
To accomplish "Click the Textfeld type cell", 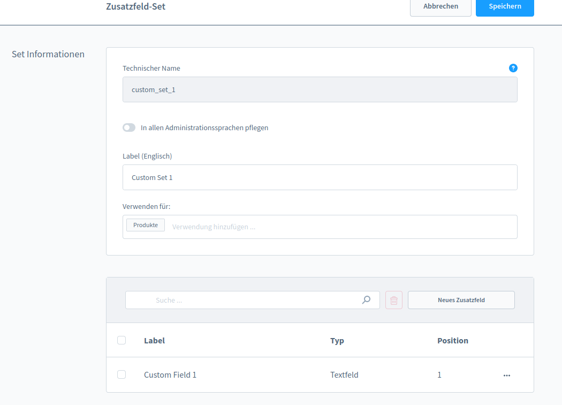I will pyautogui.click(x=344, y=375).
